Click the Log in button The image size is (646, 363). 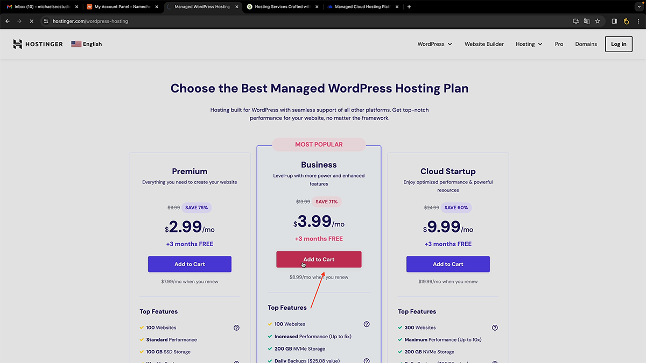coord(619,44)
